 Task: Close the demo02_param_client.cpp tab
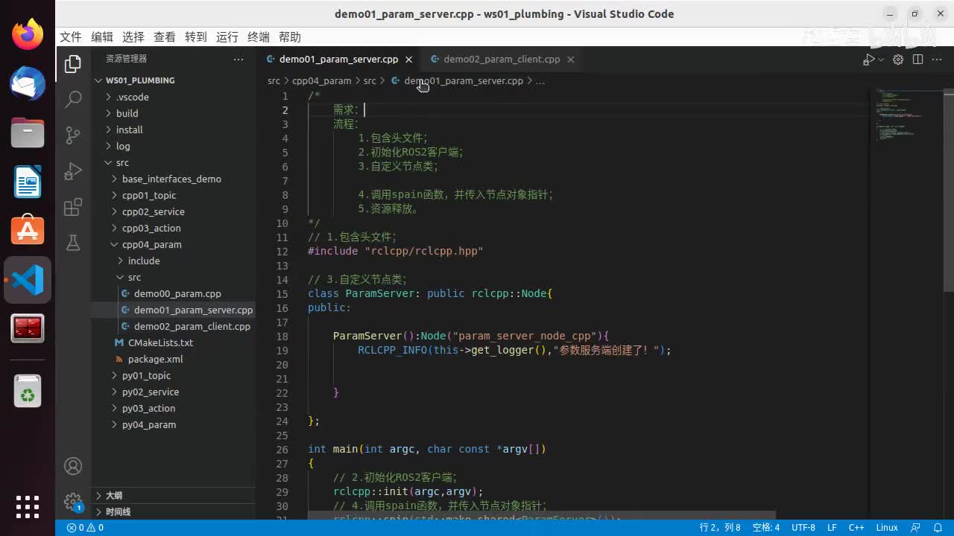tap(570, 60)
